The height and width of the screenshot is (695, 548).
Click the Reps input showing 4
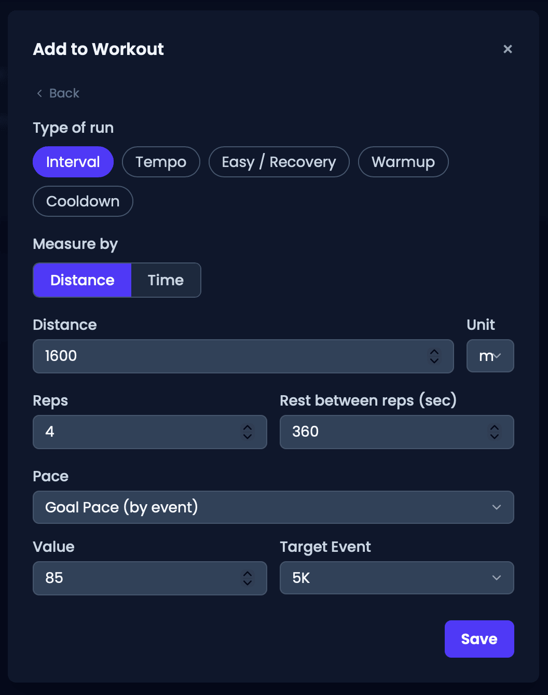(x=150, y=432)
